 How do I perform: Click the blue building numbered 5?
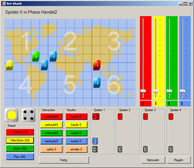[45, 65]
